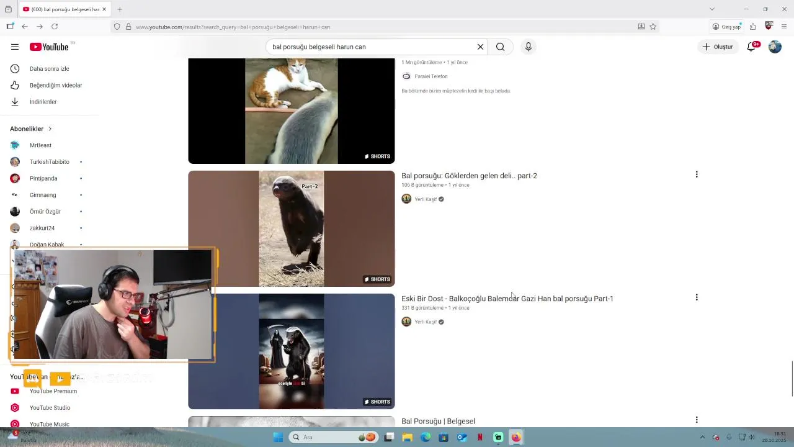Open the list all tabs dropdown arrow
Screen dimensions: 794x447
[x=712, y=9]
